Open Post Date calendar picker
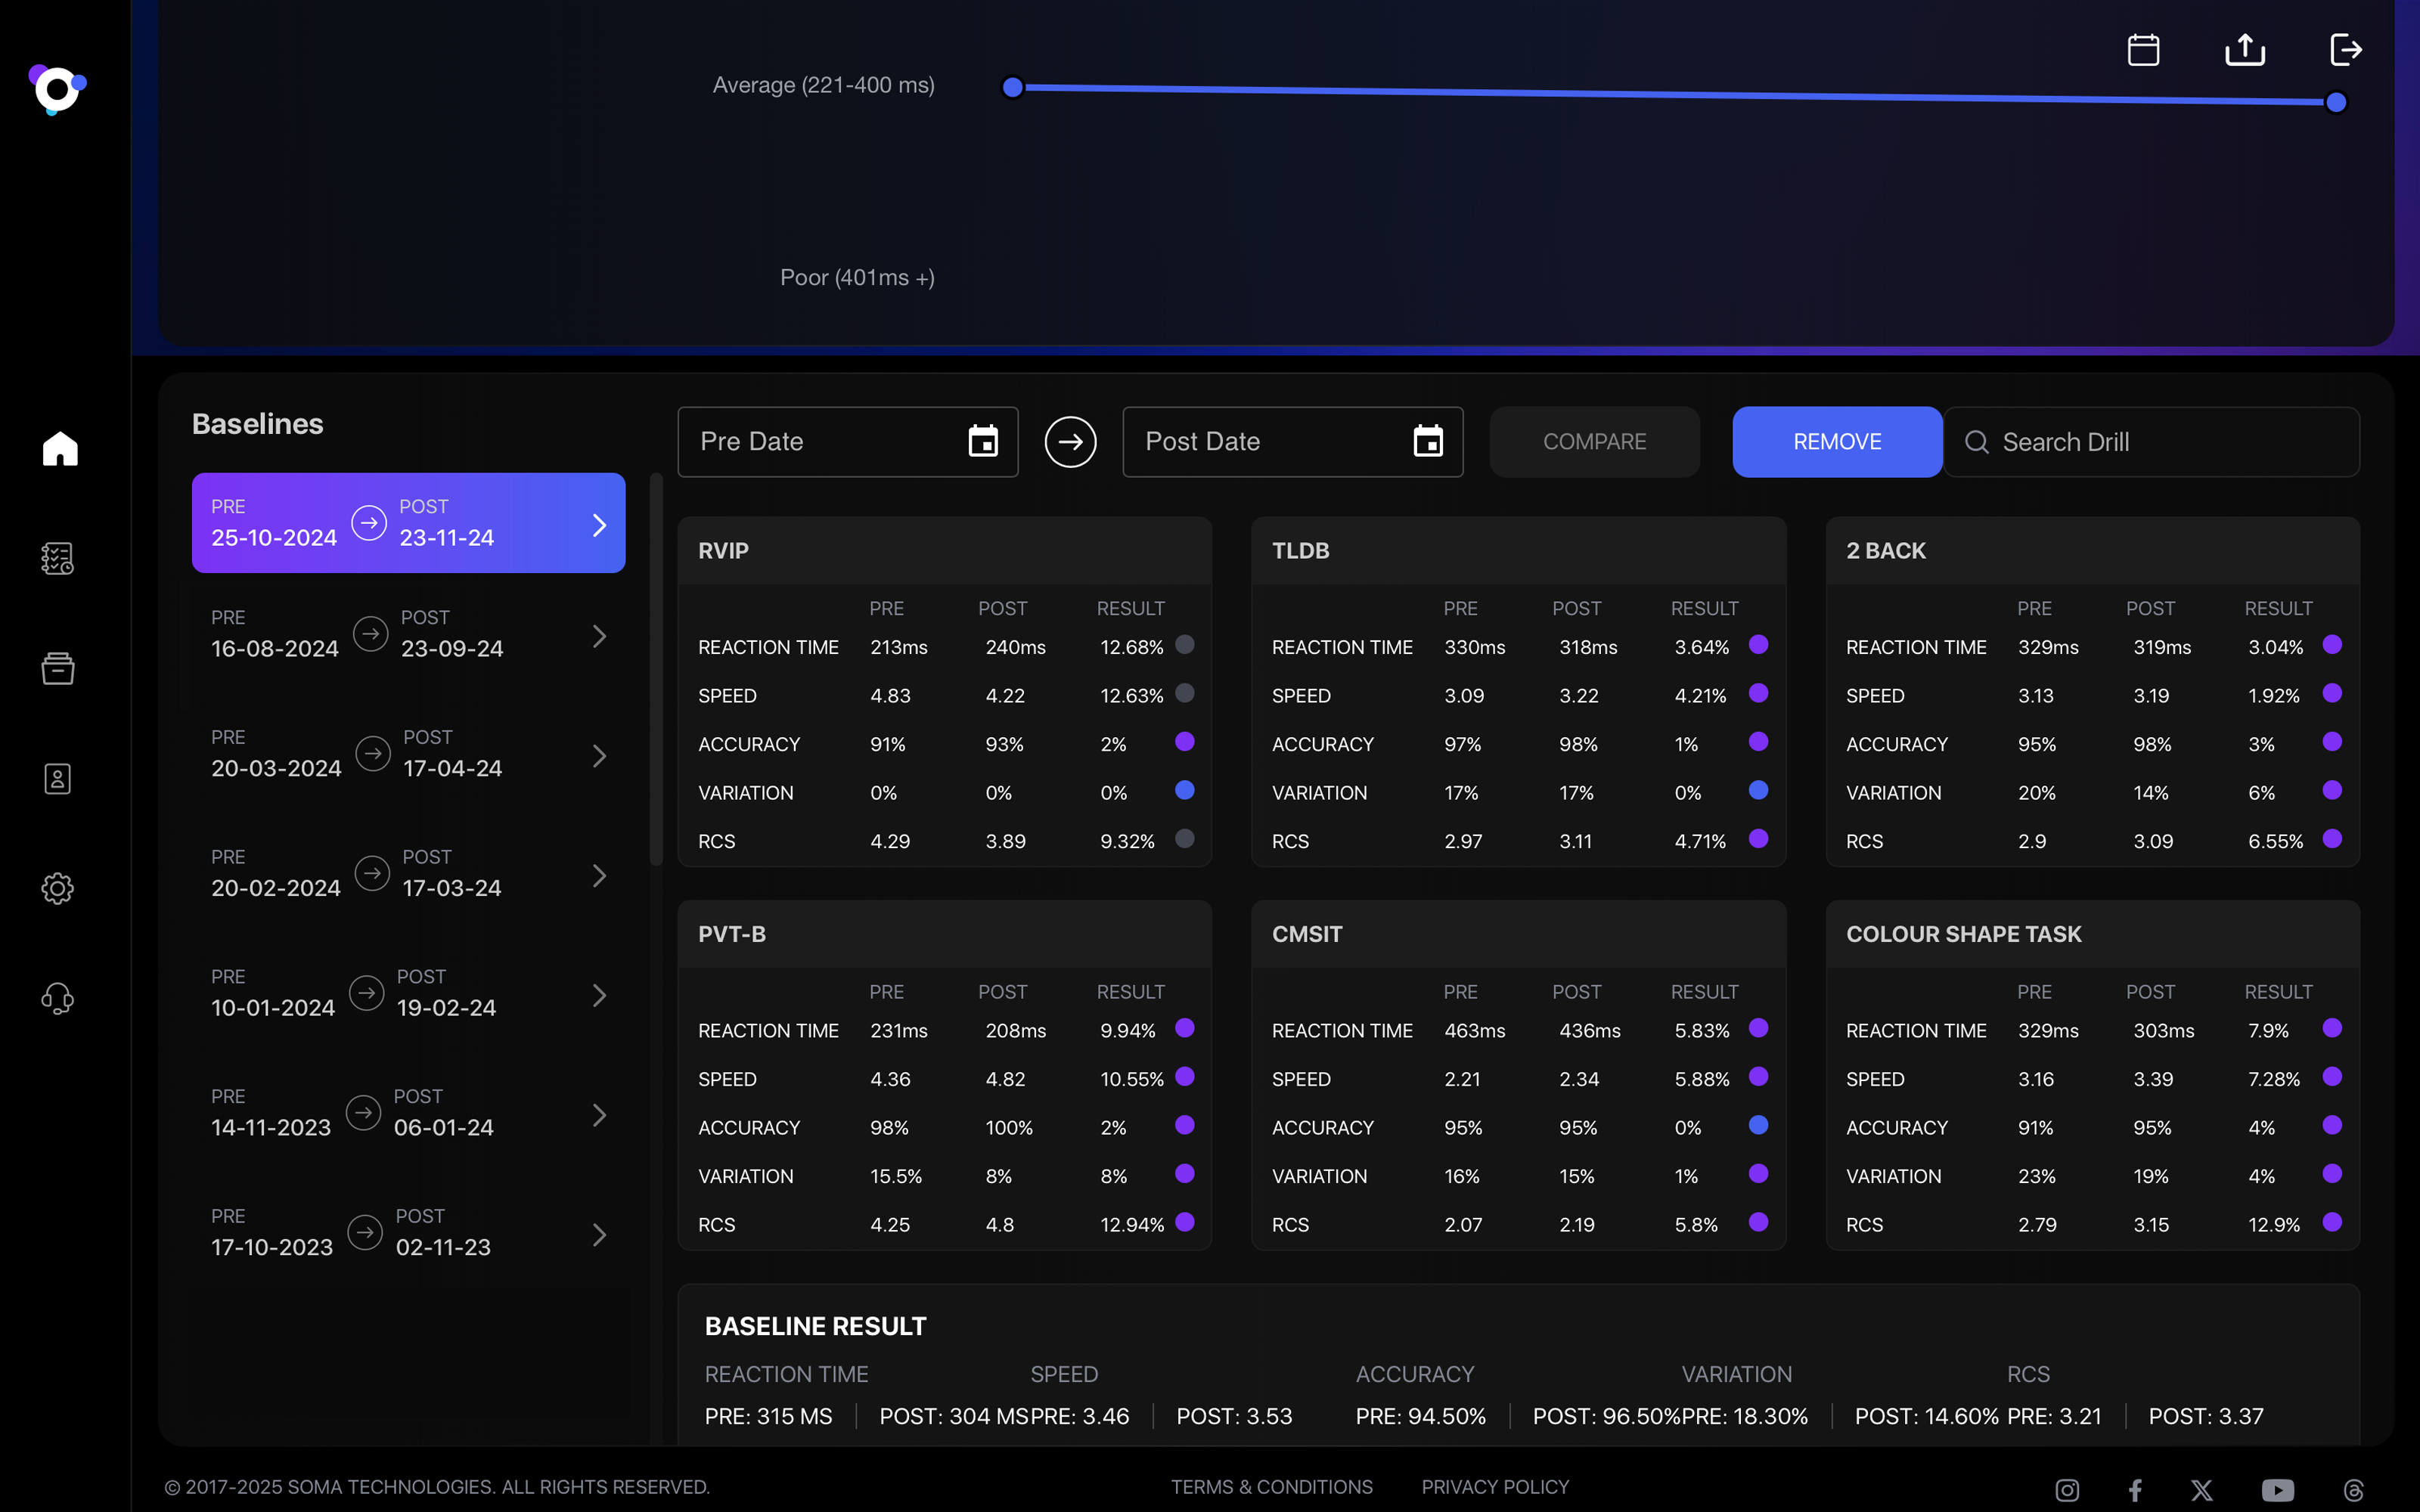 1427,441
